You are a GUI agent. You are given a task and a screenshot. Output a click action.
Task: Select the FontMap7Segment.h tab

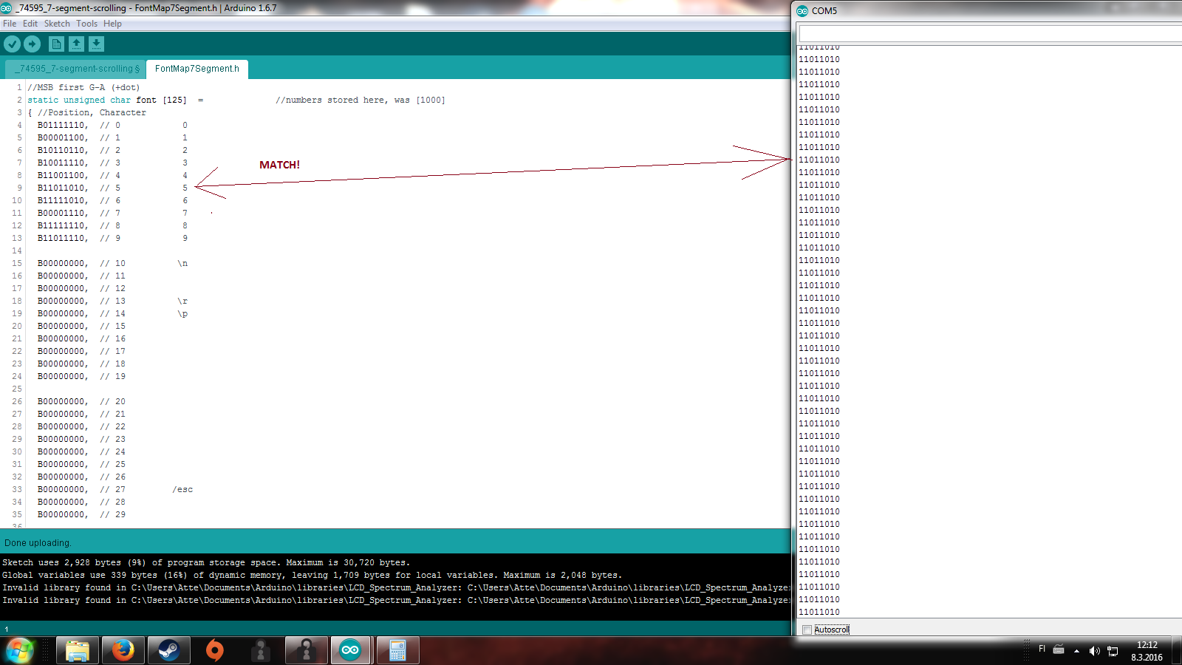pos(197,69)
